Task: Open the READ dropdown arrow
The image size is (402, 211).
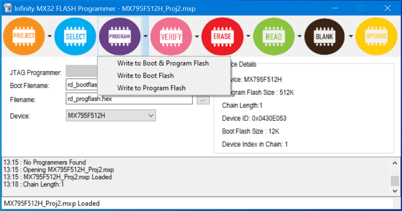Action: click(x=299, y=36)
